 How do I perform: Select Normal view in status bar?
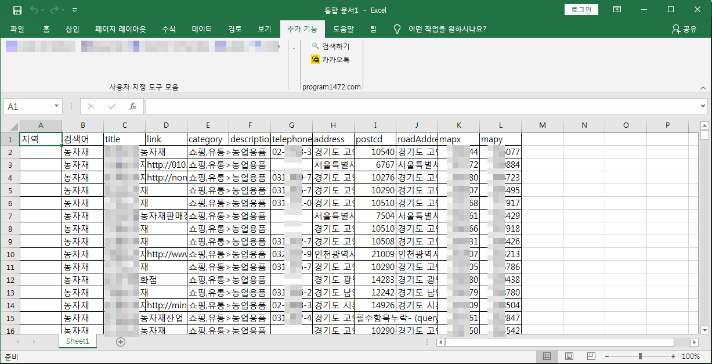[547, 356]
